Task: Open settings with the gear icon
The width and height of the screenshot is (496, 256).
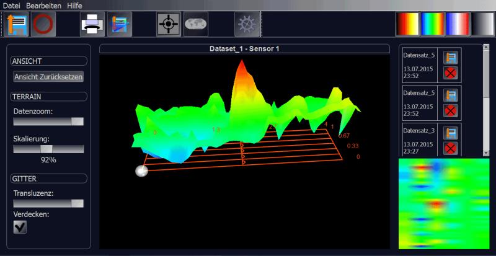Action: click(247, 24)
